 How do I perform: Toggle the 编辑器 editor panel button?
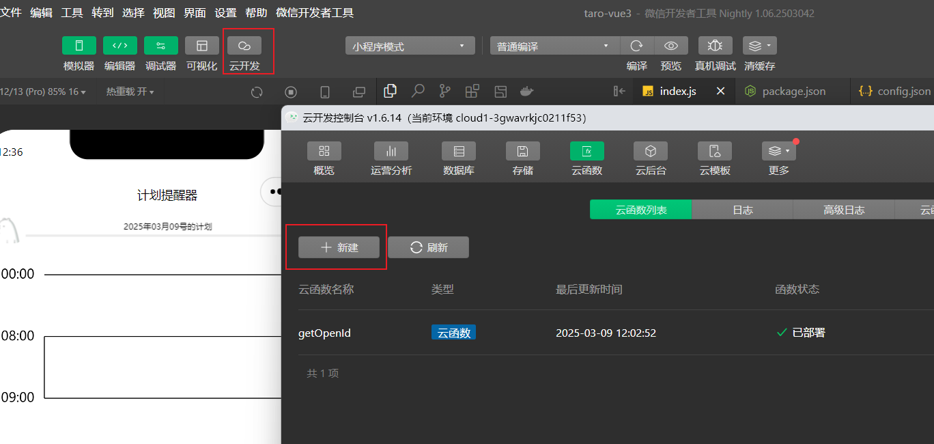[x=120, y=46]
